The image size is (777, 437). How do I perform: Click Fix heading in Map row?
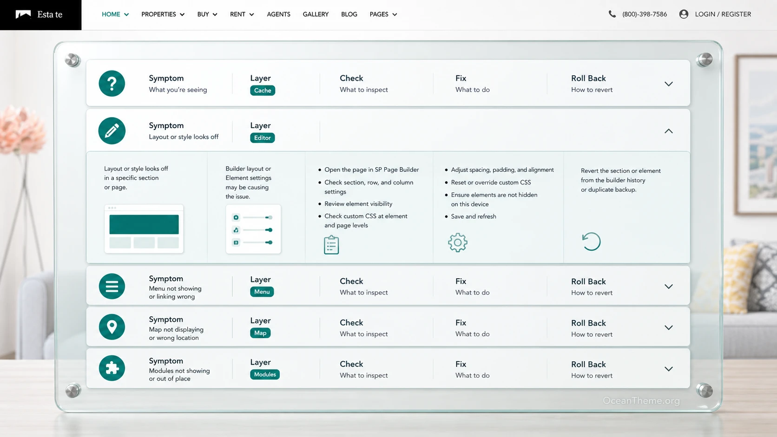(461, 323)
